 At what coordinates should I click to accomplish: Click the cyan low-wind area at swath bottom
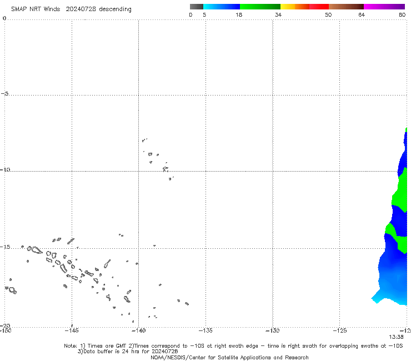point(390,298)
